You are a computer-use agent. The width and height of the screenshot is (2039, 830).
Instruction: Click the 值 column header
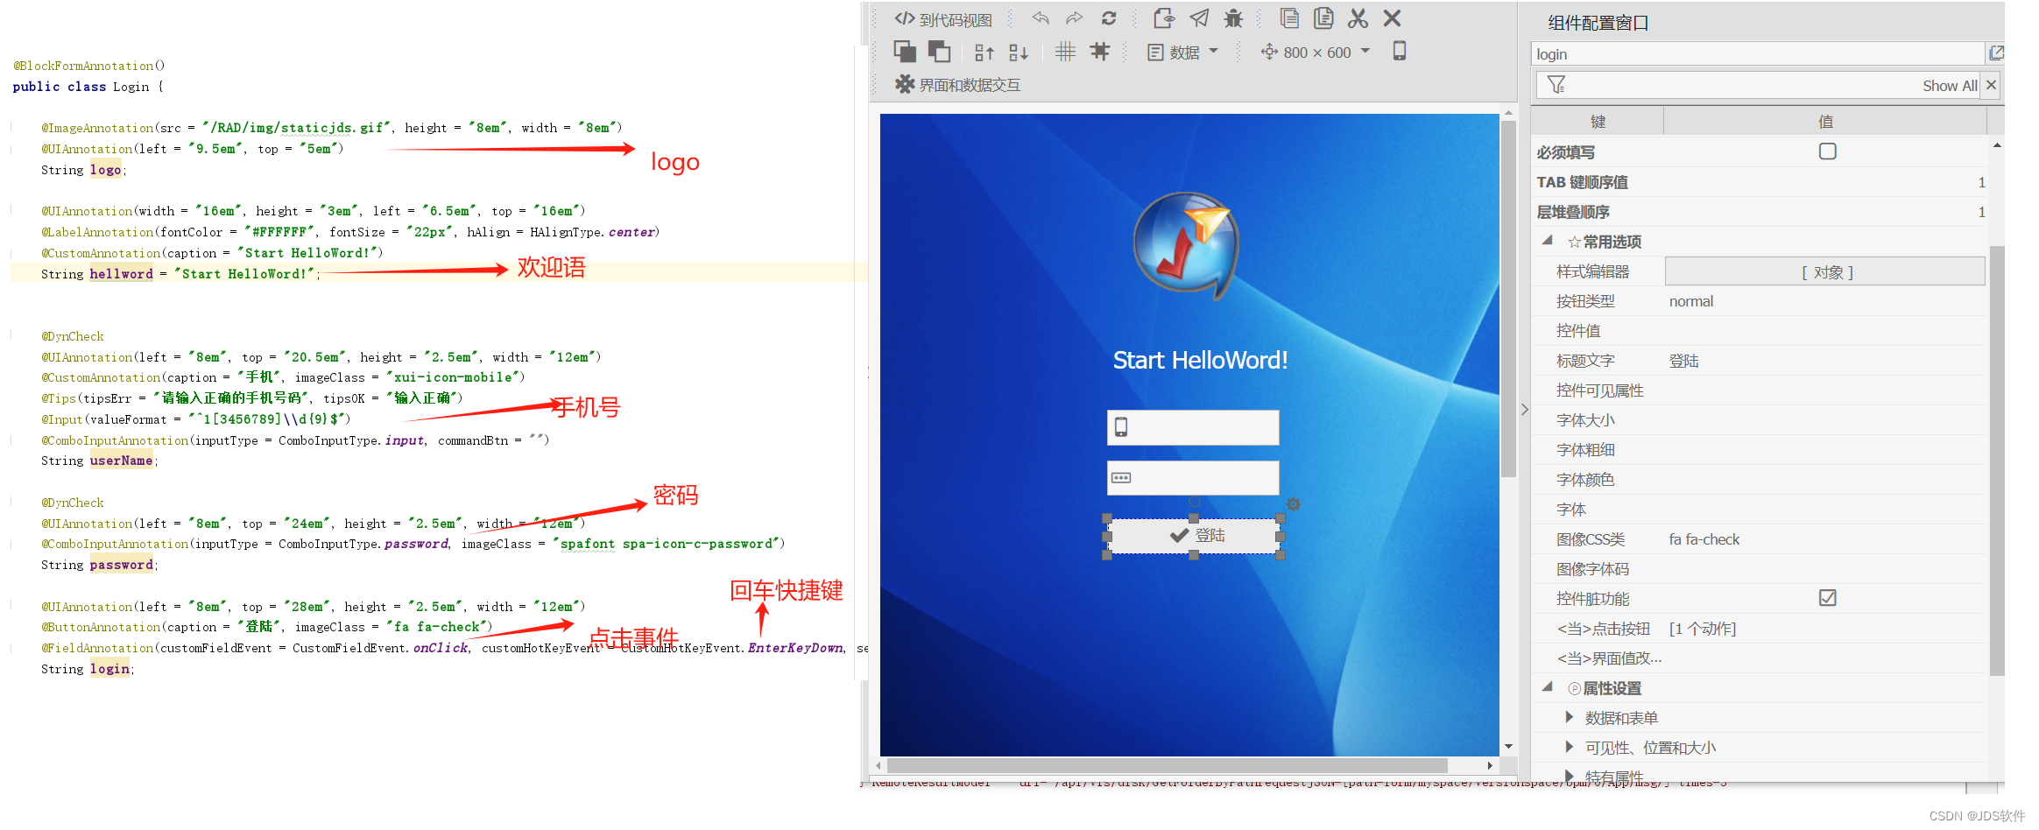pyautogui.click(x=1825, y=122)
